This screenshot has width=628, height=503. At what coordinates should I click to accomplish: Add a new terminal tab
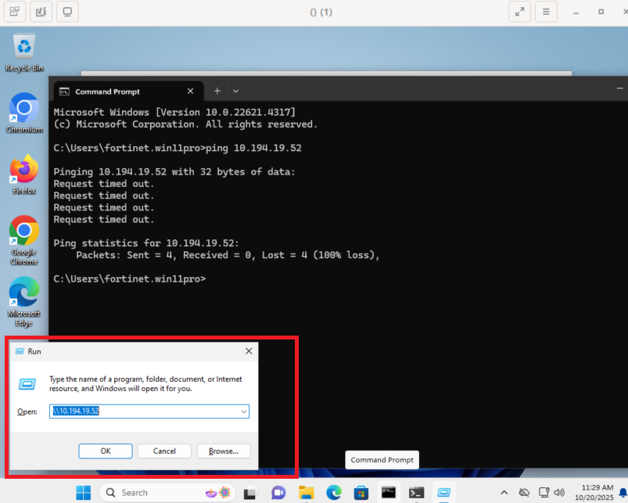[217, 92]
